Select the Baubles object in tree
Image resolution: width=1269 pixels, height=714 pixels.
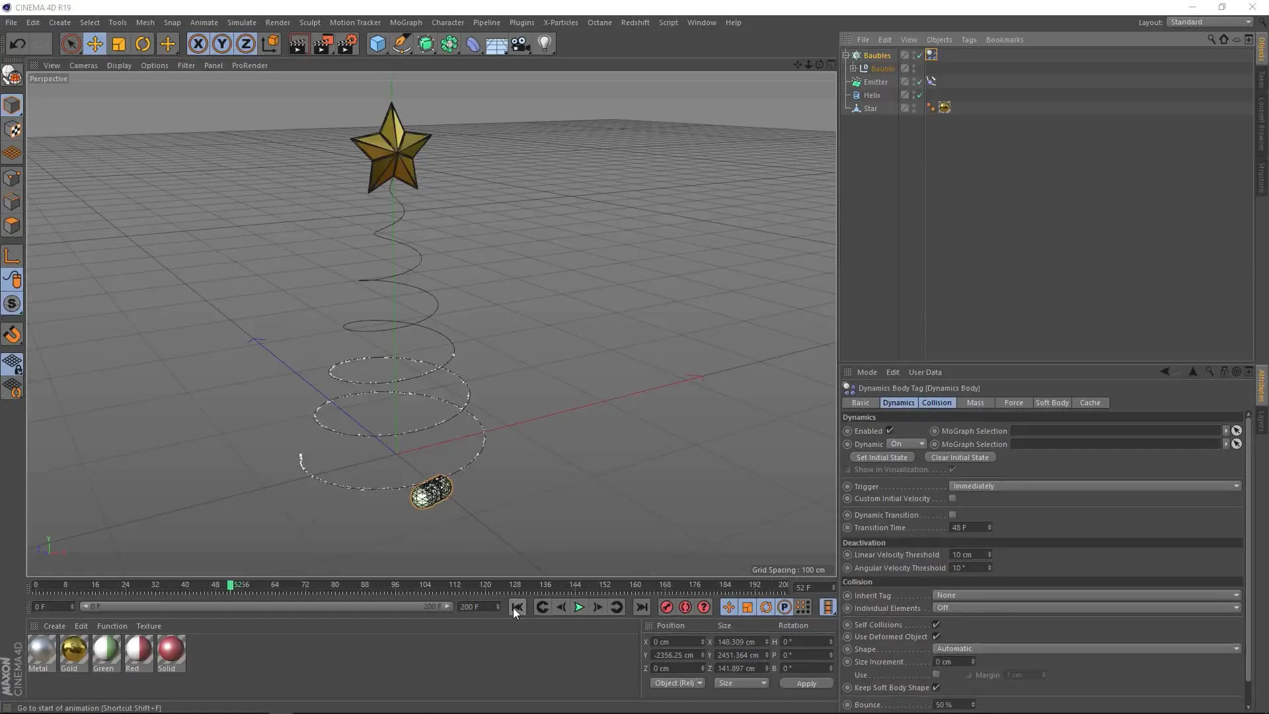877,56
